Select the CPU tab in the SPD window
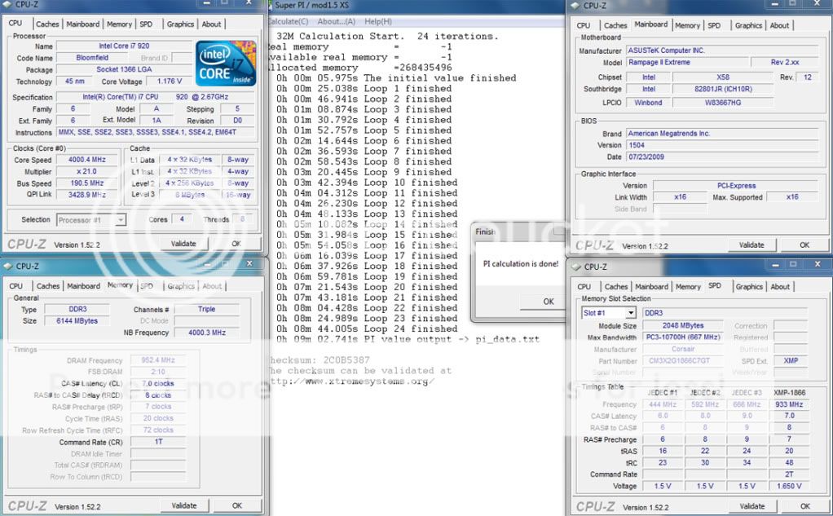 pos(584,286)
